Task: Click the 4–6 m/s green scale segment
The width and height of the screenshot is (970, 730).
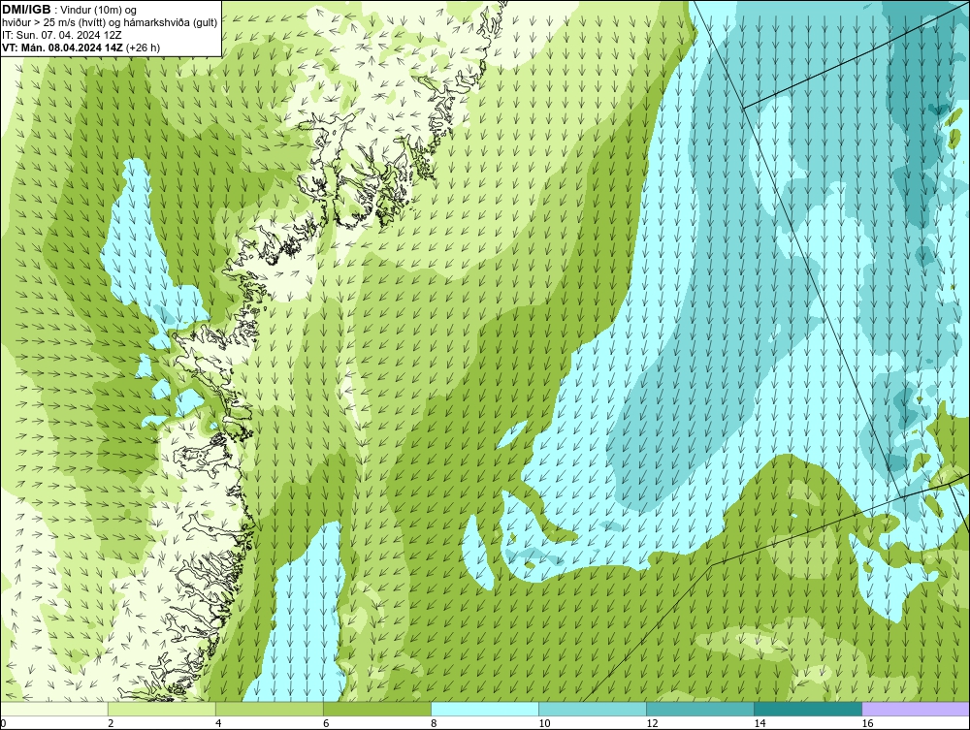Action: (270, 709)
